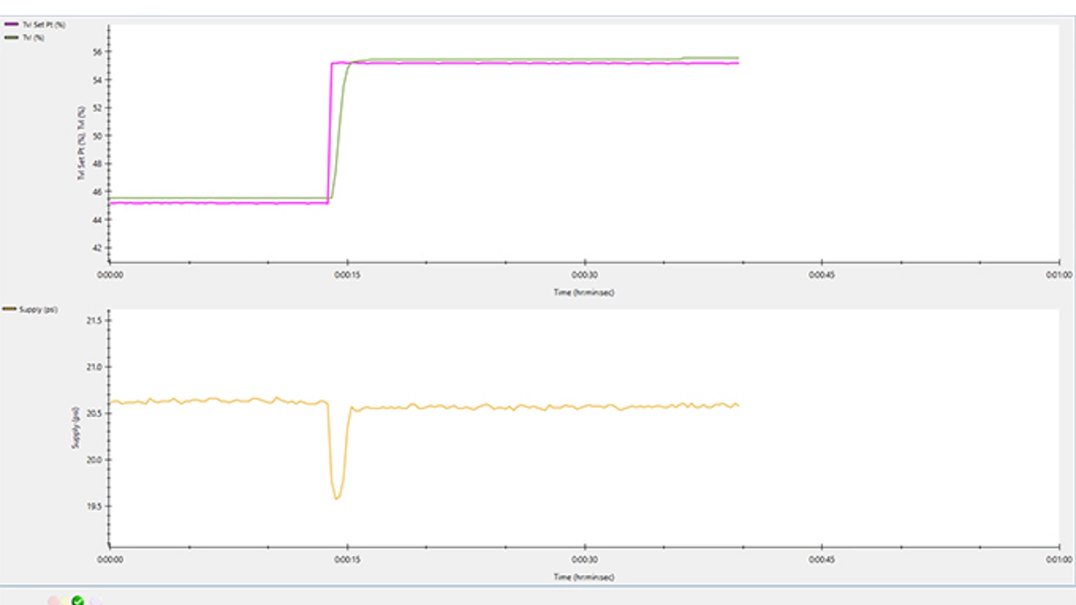Select the Tvl green legend swatch

tap(11, 38)
